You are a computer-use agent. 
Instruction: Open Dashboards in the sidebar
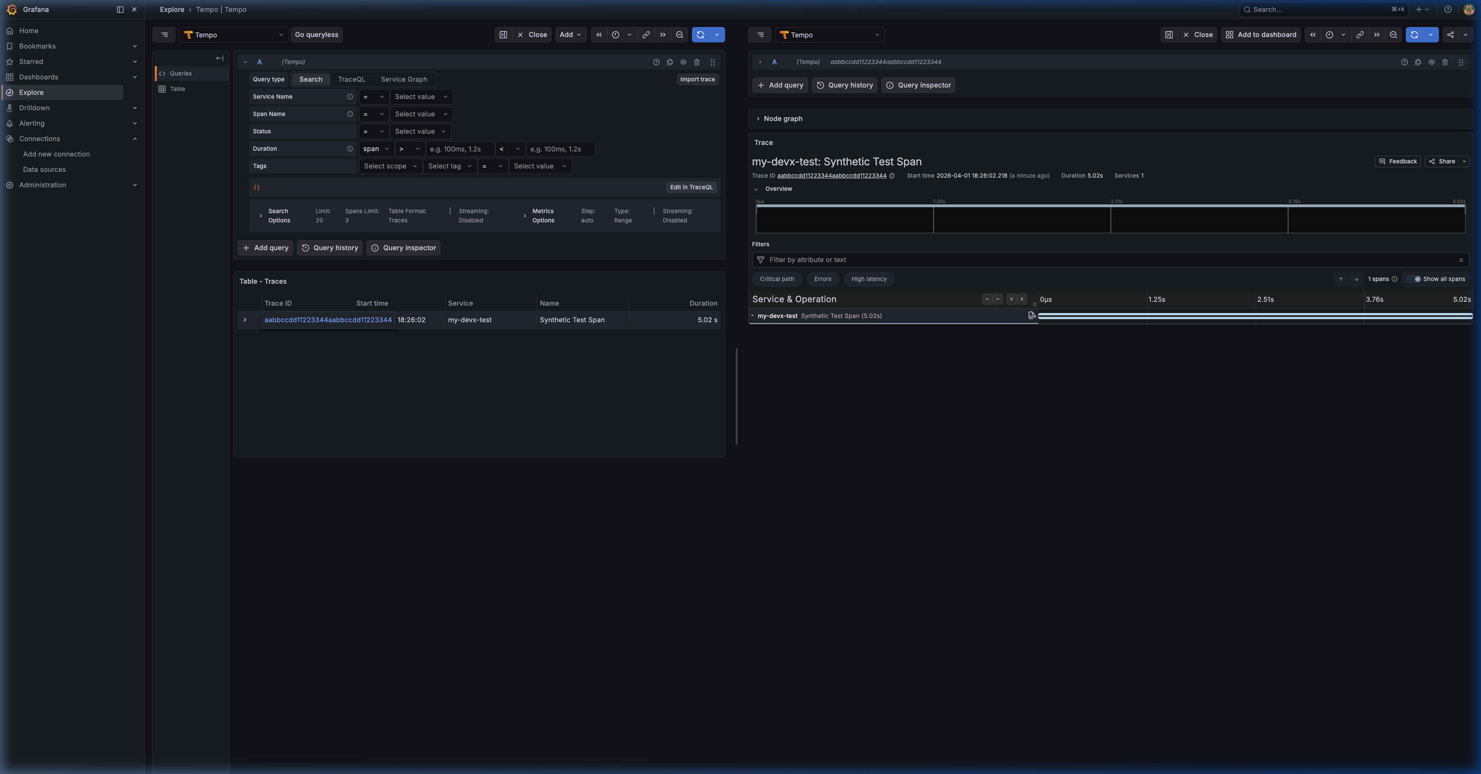39,77
